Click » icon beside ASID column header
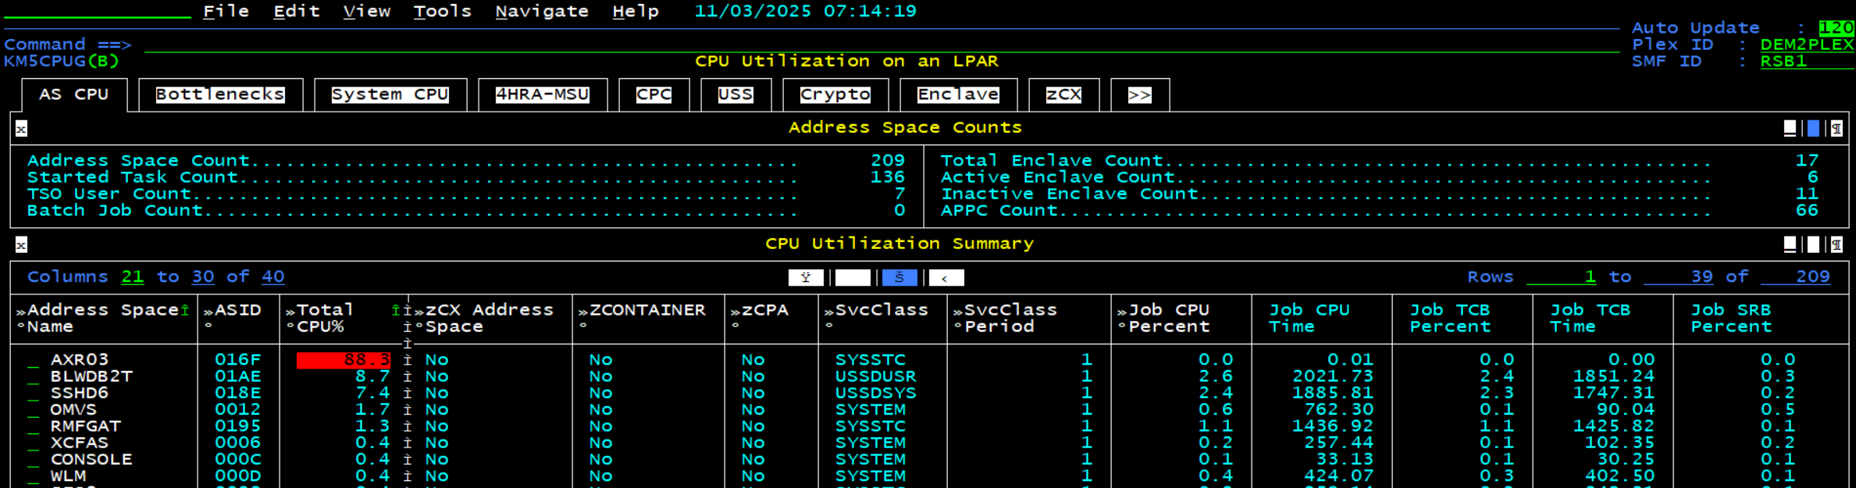1856x488 pixels. coord(208,312)
